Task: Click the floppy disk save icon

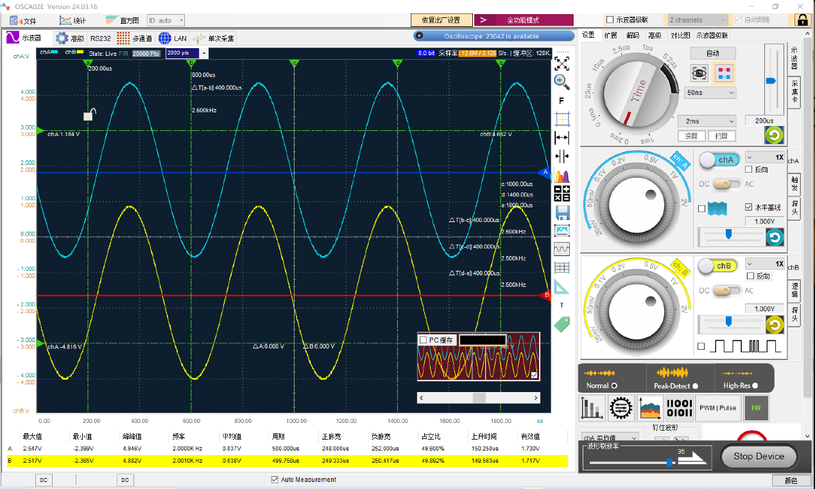Action: click(562, 212)
